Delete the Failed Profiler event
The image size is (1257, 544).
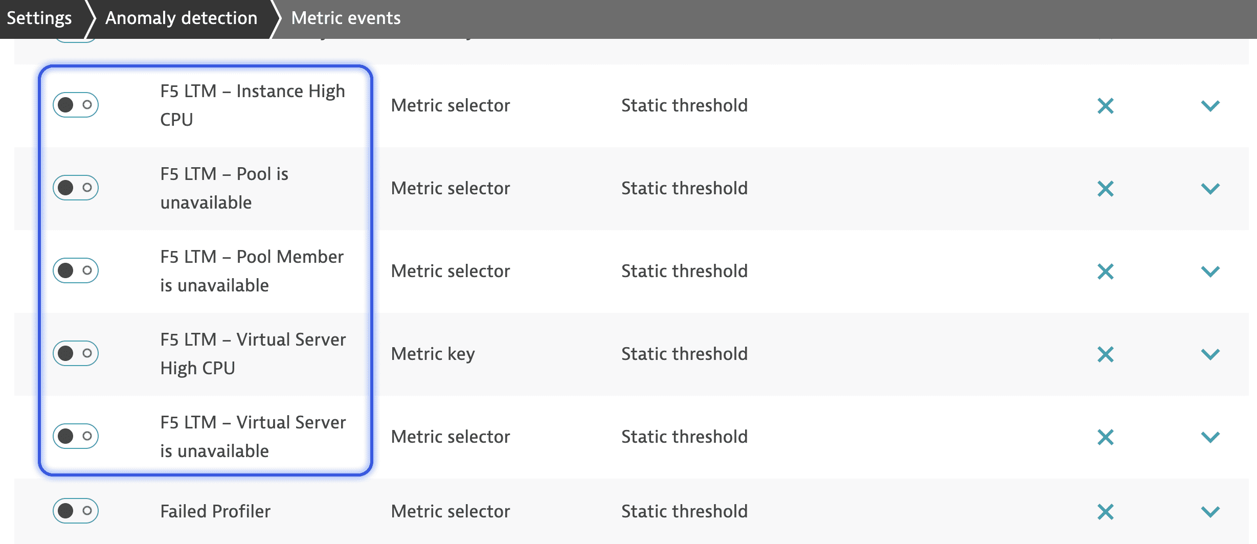click(x=1107, y=511)
